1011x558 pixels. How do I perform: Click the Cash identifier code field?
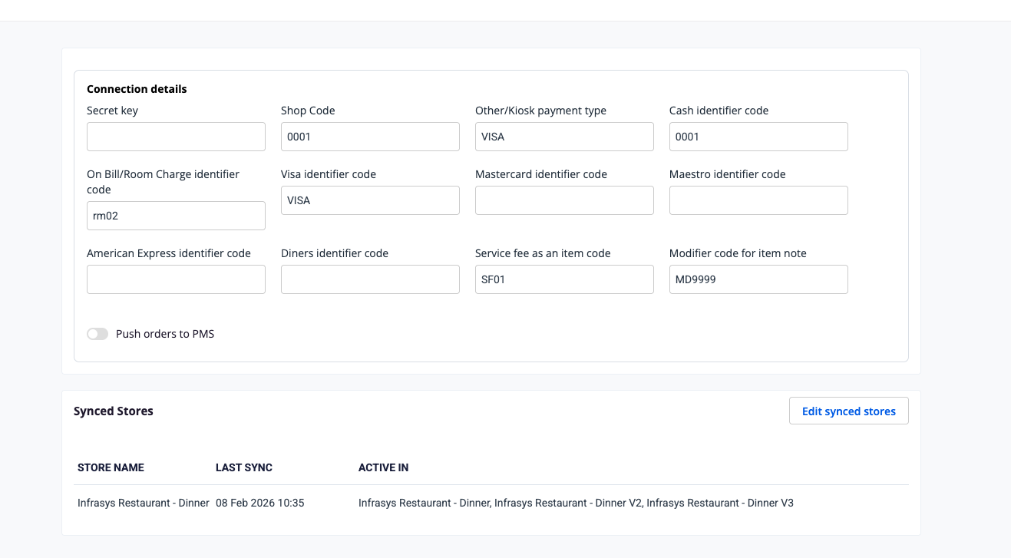[758, 137]
